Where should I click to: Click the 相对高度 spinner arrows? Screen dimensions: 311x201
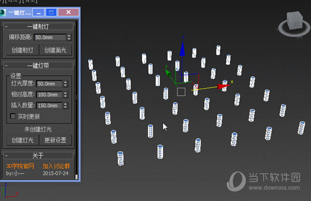[65, 95]
